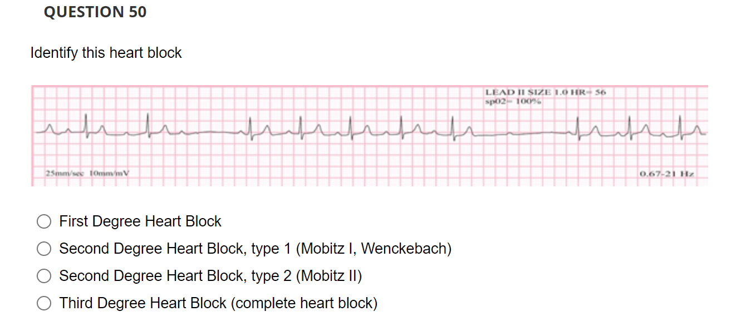Click the QUESTION 50 heading
736x326 pixels.
(x=96, y=12)
